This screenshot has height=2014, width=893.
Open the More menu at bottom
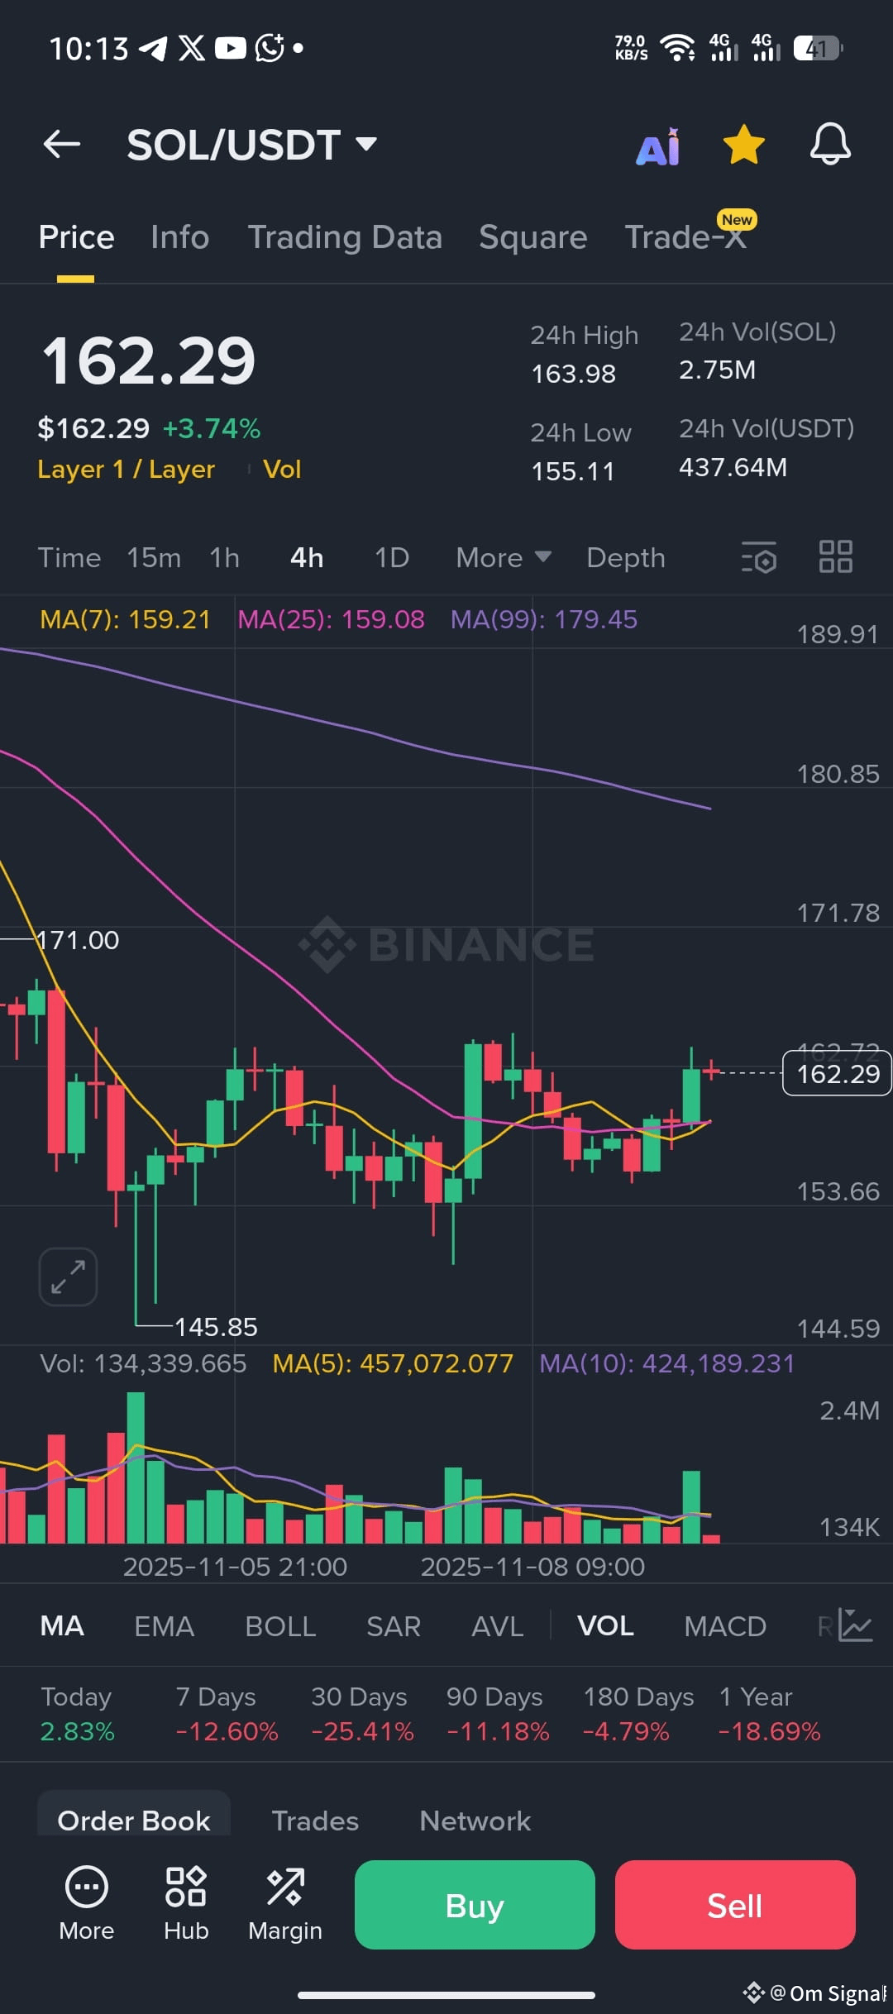click(x=86, y=1903)
